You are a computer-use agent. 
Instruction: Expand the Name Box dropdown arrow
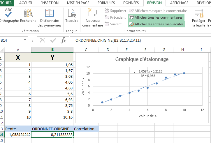pyautogui.click(x=25, y=40)
